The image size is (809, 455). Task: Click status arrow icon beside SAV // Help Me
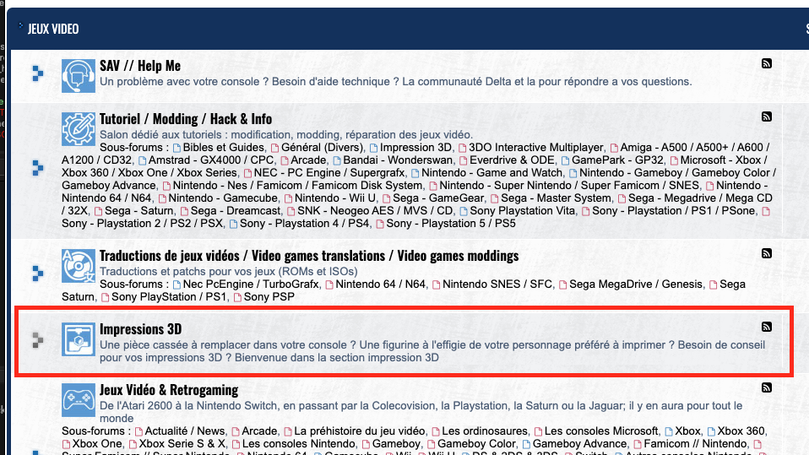pyautogui.click(x=38, y=73)
